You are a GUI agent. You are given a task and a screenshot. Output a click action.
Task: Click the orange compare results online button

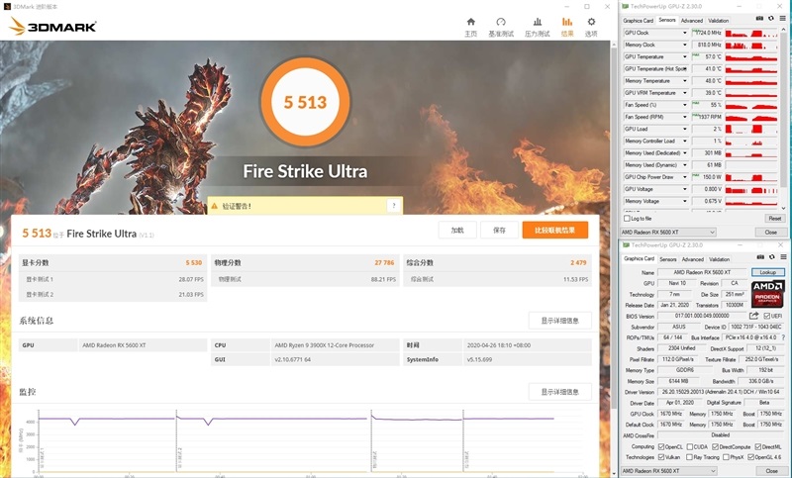pos(554,230)
